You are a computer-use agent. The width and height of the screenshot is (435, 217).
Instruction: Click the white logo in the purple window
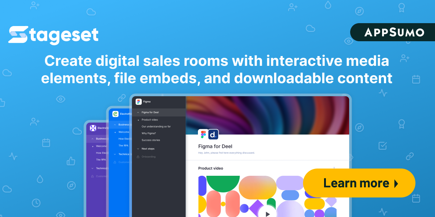click(x=93, y=128)
